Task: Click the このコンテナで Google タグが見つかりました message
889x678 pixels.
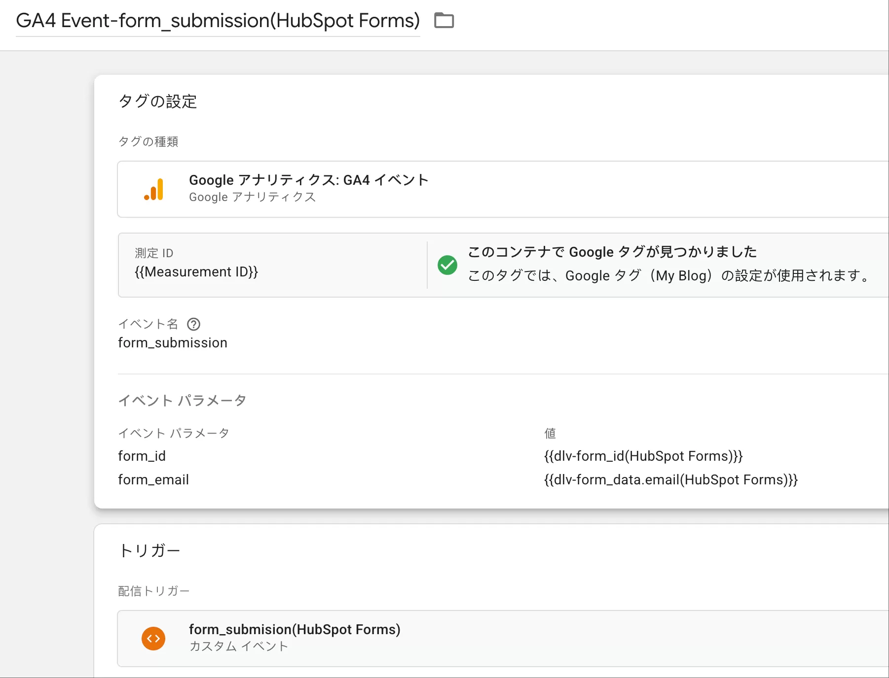Action: tap(612, 252)
